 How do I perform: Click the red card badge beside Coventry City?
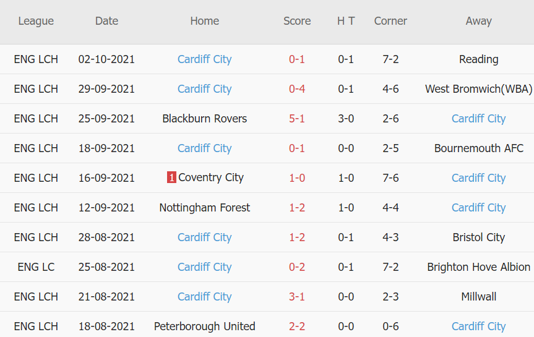[171, 178]
